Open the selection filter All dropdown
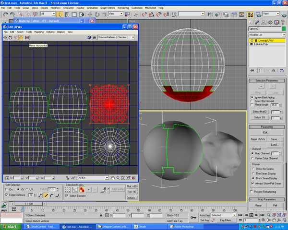Image resolution: width=288 pixels, height=230 pixels. tap(48, 14)
